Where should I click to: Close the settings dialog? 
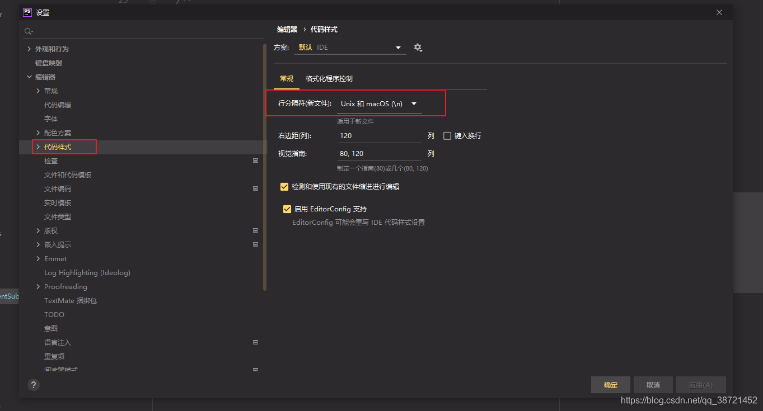click(x=719, y=12)
